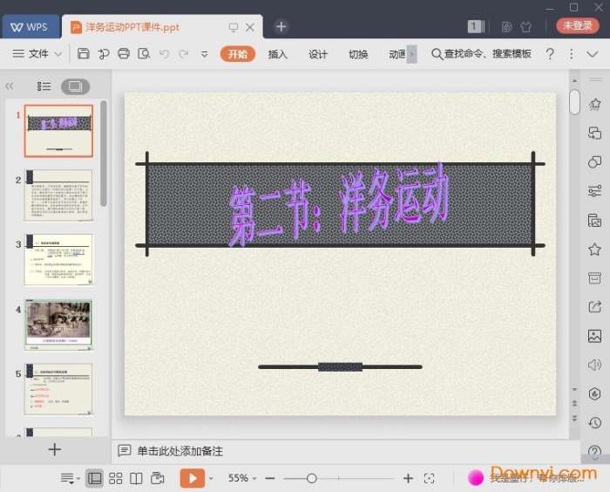This screenshot has height=492, width=610.
Task: Select slide 4 thumbnail
Action: (x=58, y=324)
